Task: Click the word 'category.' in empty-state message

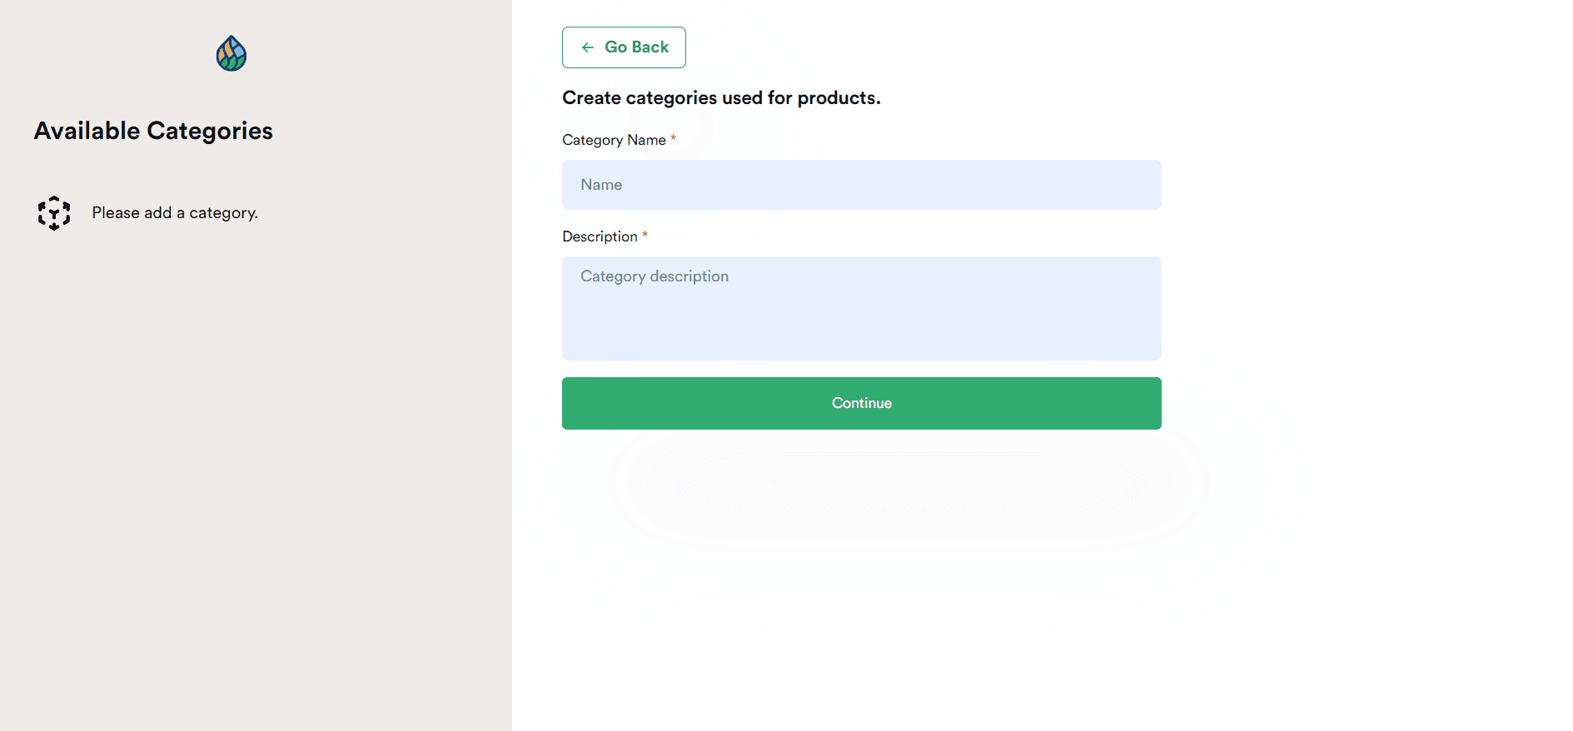Action: click(x=223, y=213)
